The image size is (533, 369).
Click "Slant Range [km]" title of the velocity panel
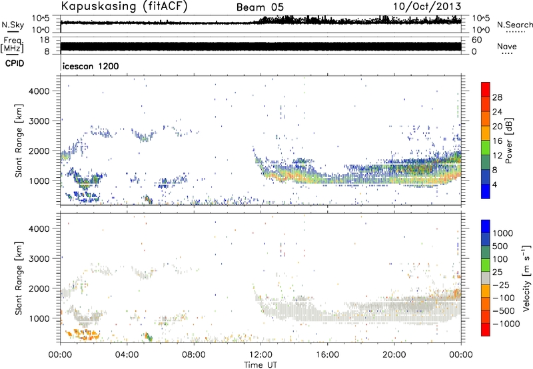(19, 278)
